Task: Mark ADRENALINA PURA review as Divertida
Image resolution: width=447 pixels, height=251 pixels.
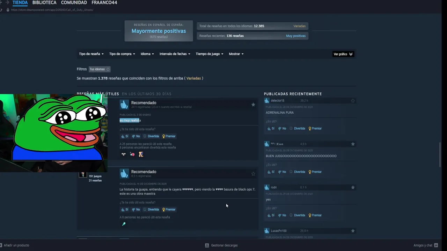Action: coord(297,129)
